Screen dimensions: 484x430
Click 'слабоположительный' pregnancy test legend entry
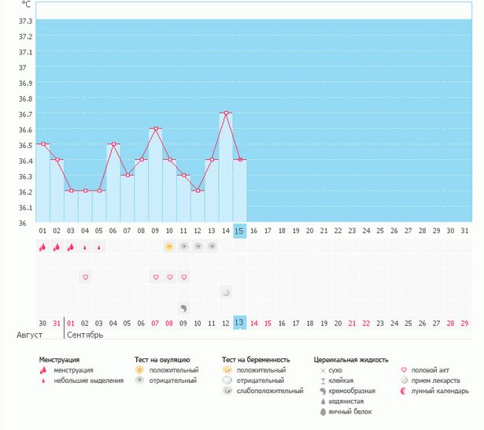268,391
